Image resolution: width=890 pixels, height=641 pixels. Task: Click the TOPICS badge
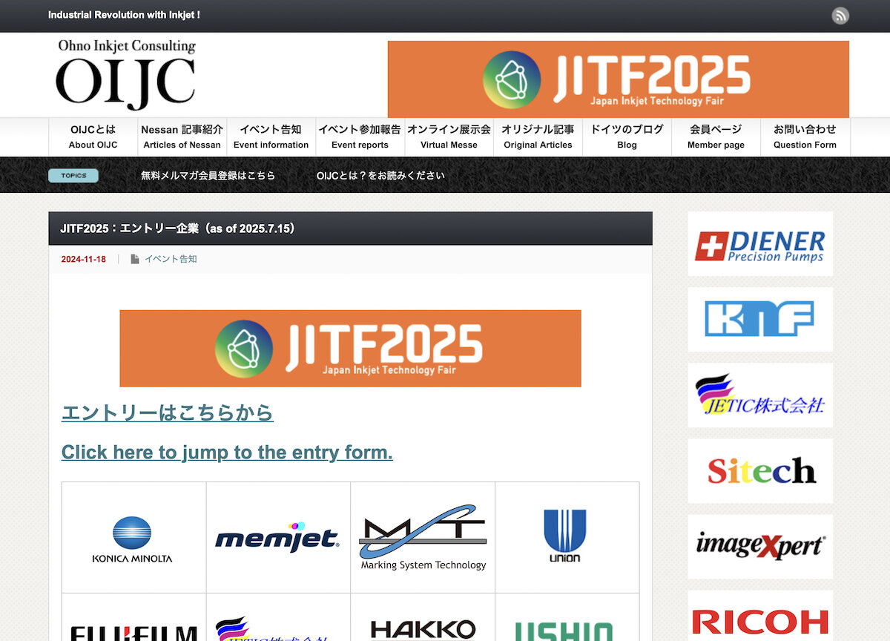click(73, 176)
